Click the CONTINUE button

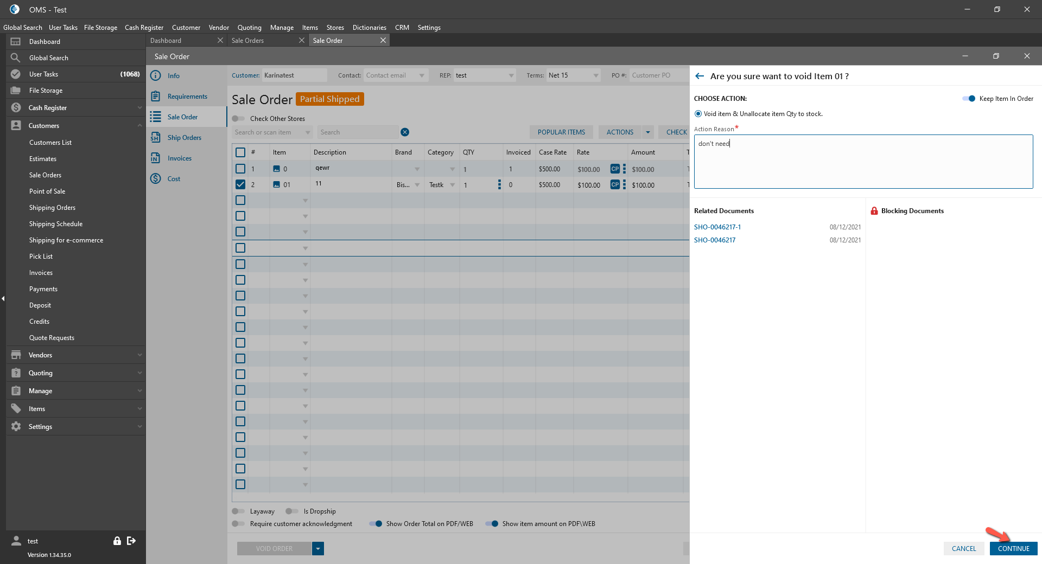(x=1013, y=549)
